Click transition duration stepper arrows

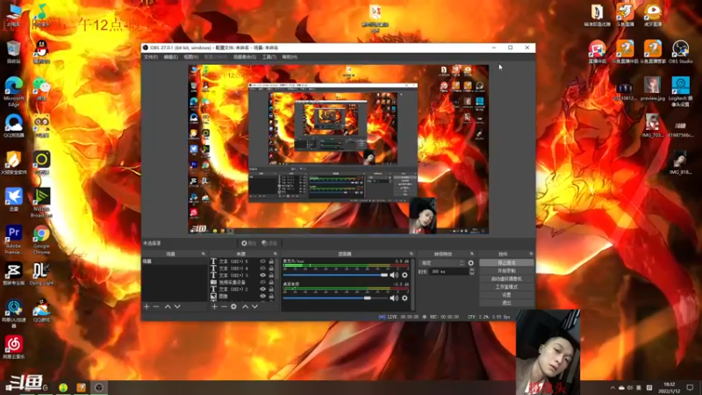point(471,271)
